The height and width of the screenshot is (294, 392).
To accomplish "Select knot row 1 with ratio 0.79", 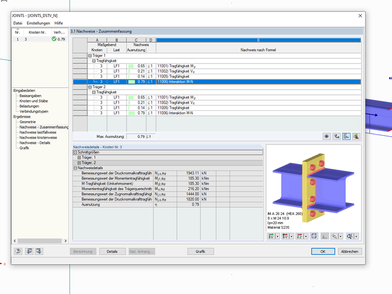I will (40, 39).
